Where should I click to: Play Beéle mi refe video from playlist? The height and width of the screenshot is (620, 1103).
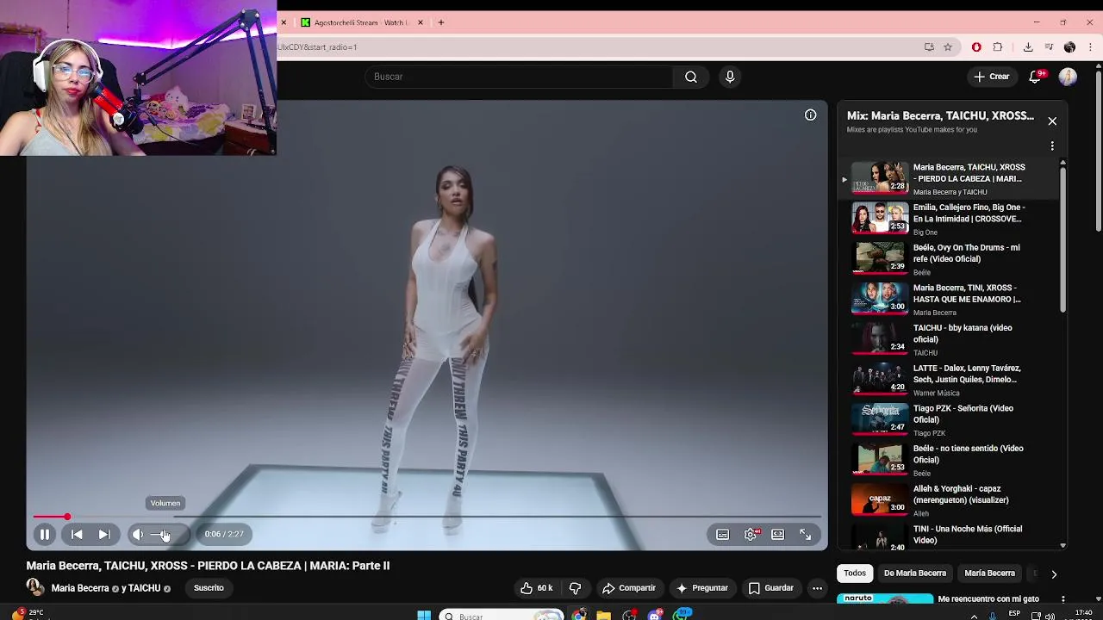click(946, 258)
